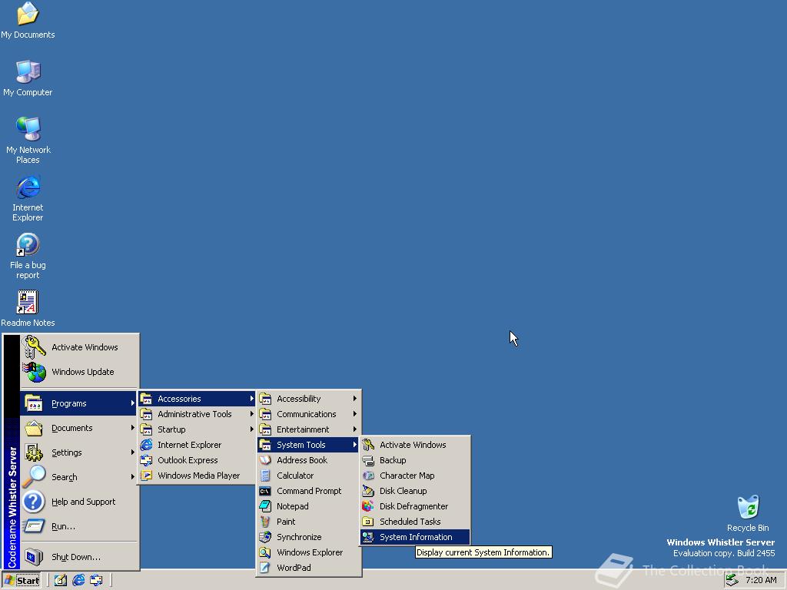Click Internet Explorer quick launch icon
This screenshot has width=787, height=590.
[78, 581]
